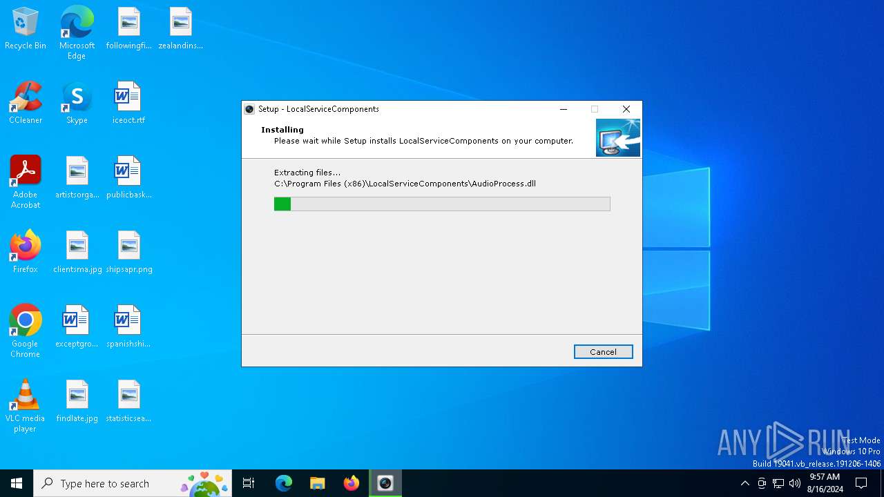Image resolution: width=884 pixels, height=497 pixels.
Task: Select the iceoct.rtf document
Action: (x=128, y=104)
